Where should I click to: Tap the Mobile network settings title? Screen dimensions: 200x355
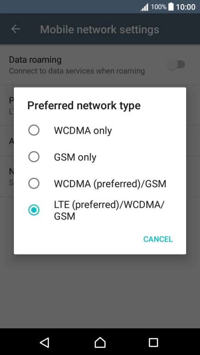100,30
